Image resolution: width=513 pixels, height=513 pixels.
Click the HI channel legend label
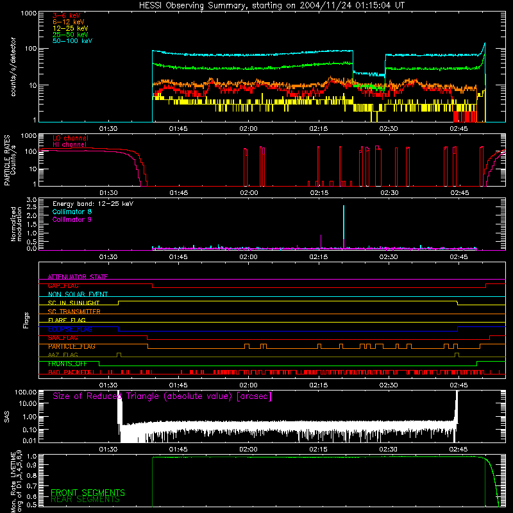69,145
